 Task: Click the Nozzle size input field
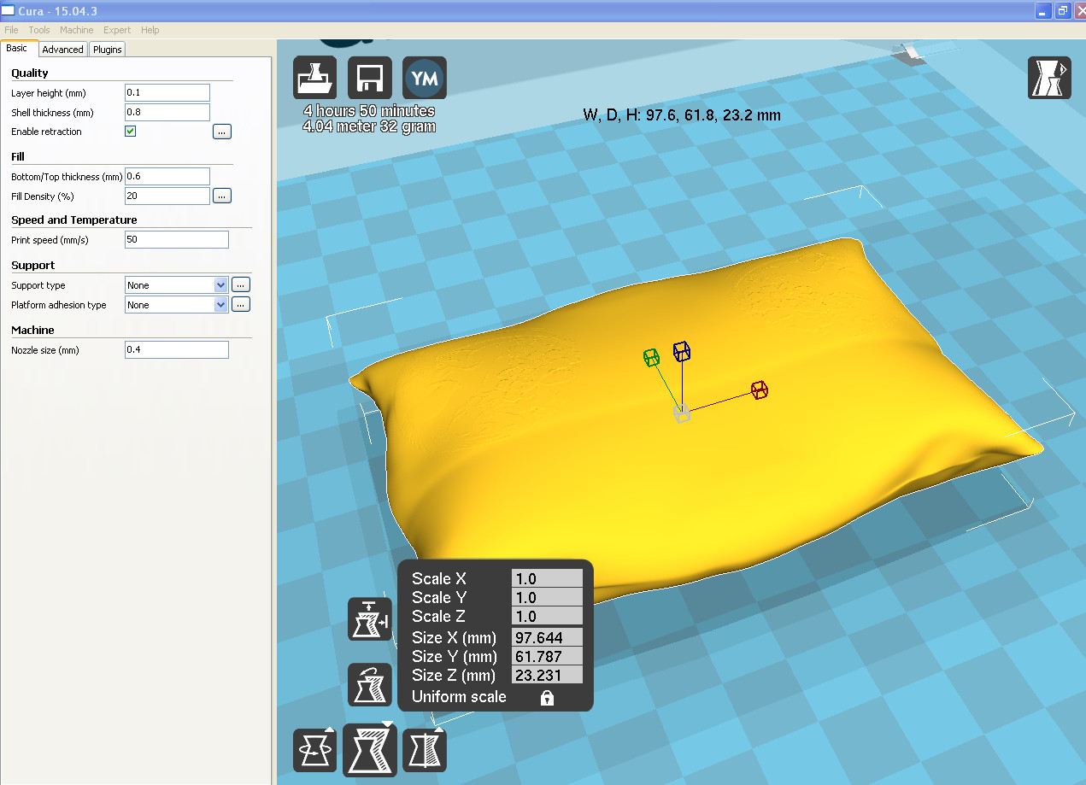177,349
